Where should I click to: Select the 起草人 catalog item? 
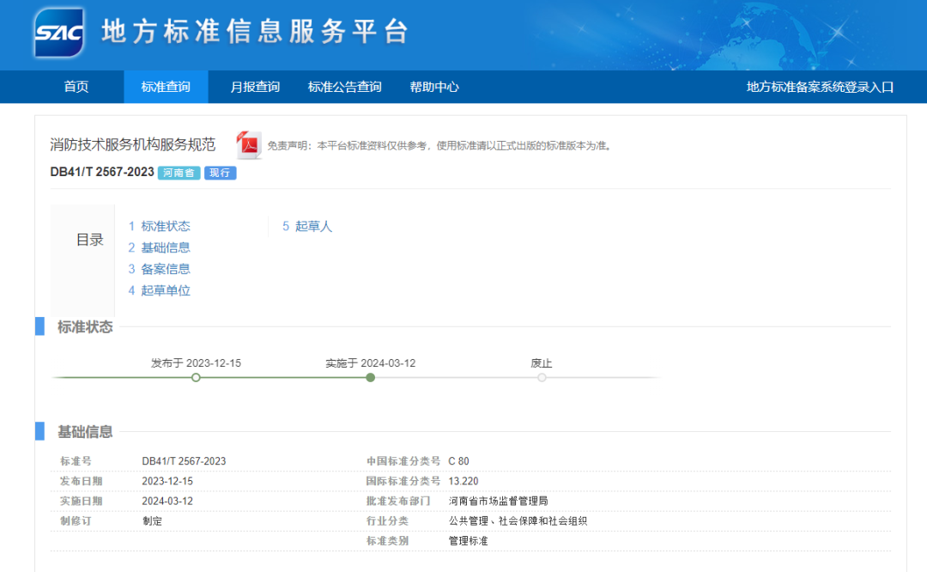[x=312, y=226]
